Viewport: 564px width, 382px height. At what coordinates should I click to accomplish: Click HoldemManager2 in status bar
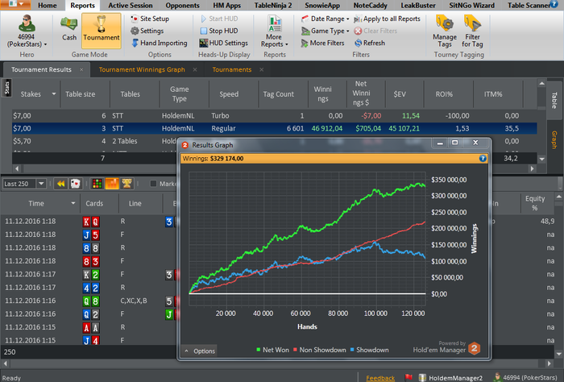(451, 378)
